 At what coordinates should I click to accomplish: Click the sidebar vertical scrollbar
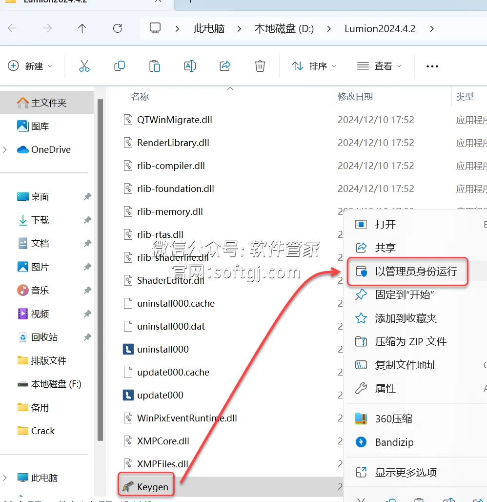click(x=100, y=270)
